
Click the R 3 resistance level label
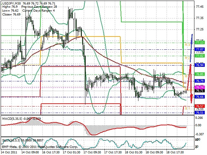(187, 45)
